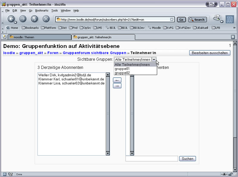Screen dimensions: 238x177
Task: Click the Forward navigation arrow
Action: (x=23, y=19)
